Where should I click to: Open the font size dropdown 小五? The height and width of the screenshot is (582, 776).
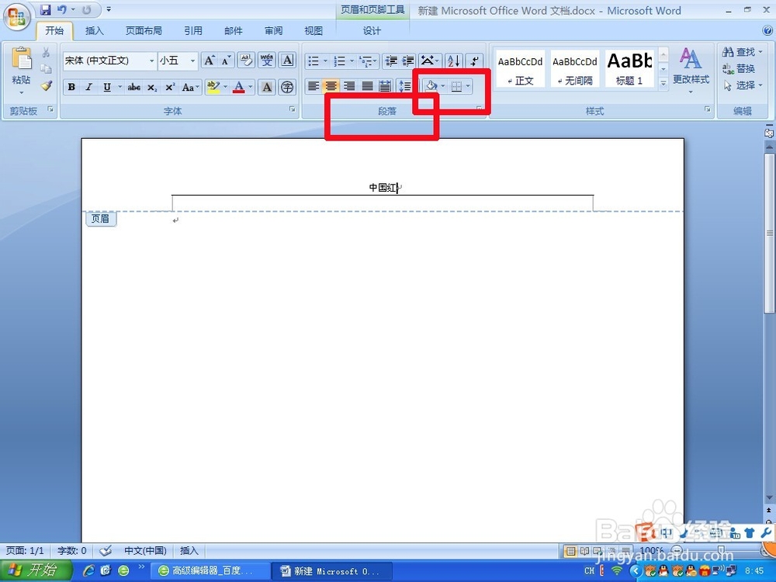pos(192,61)
